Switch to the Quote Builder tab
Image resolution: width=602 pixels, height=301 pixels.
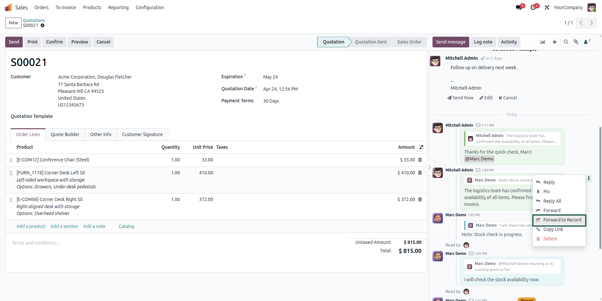(65, 134)
